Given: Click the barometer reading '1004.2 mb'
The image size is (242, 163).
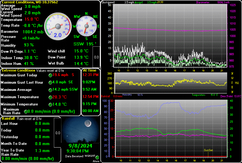Looking at the screenshot, I should pos(33,32).
